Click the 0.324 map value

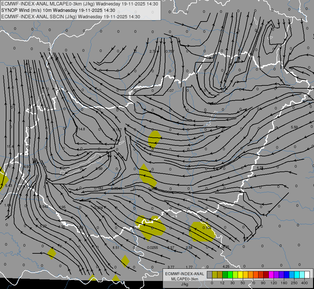(x=98, y=207)
